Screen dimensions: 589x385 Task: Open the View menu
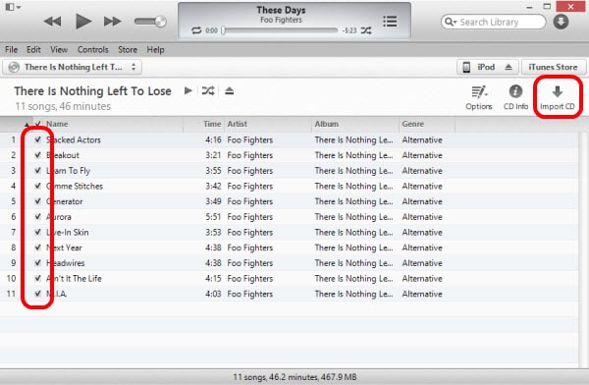[59, 50]
